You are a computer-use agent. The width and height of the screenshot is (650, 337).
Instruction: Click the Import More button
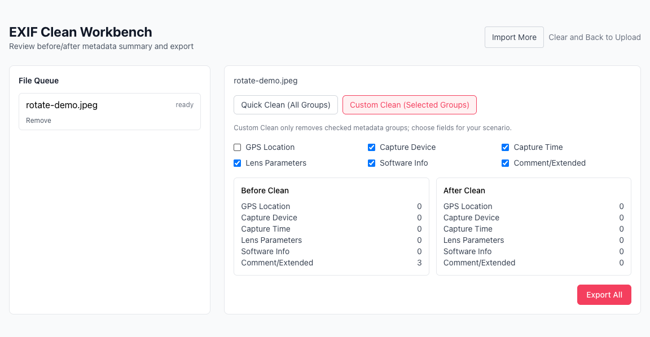(514, 37)
